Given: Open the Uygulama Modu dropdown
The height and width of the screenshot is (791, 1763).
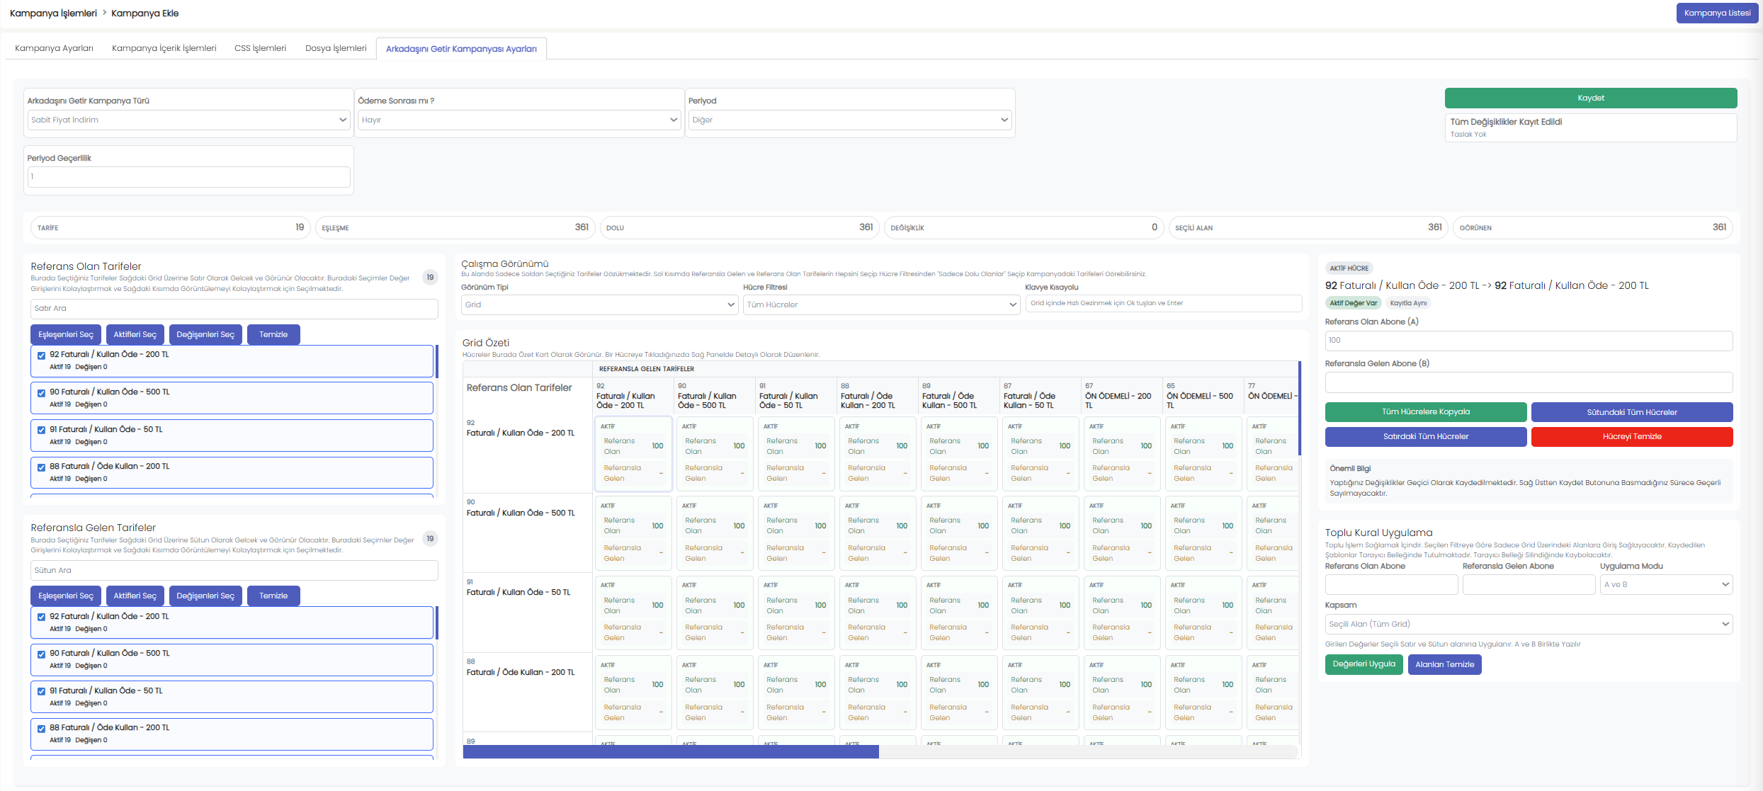Looking at the screenshot, I should (1665, 585).
